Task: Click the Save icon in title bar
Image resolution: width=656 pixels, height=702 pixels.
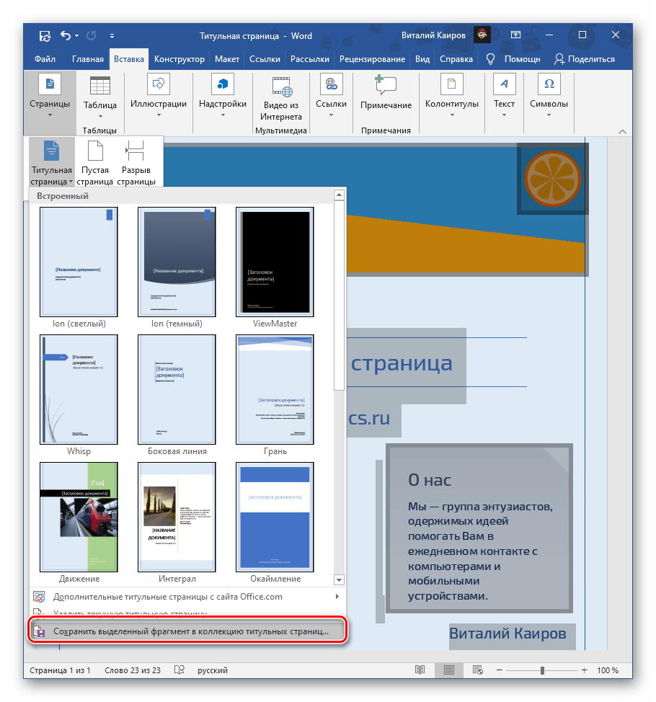Action: point(45,35)
